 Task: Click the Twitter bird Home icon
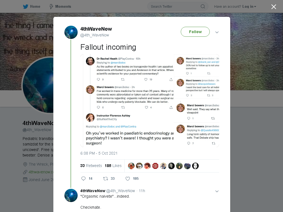[x=25, y=7]
